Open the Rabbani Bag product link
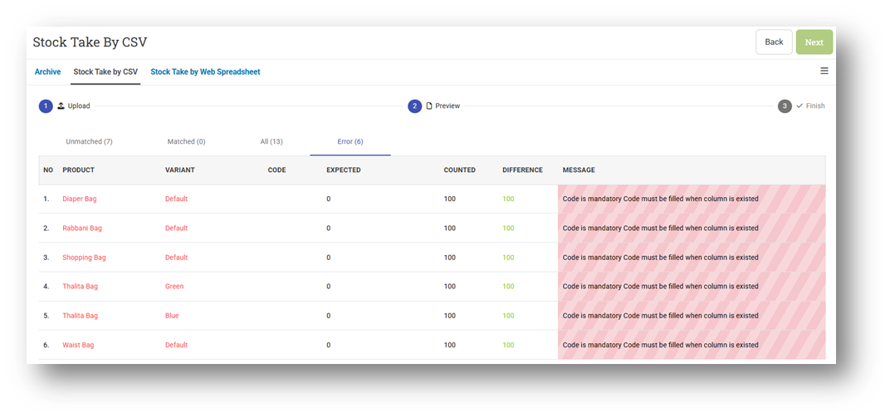890x418 pixels. 82,228
